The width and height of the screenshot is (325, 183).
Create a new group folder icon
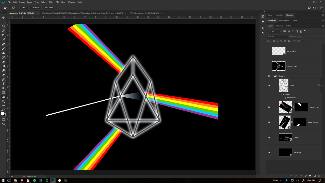pos(310,176)
